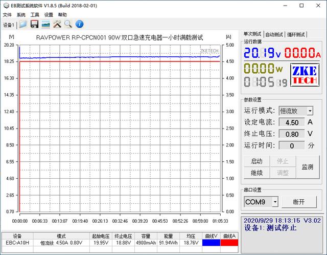
Task: Click the app icon in title bar
Action: pyautogui.click(x=5, y=5)
